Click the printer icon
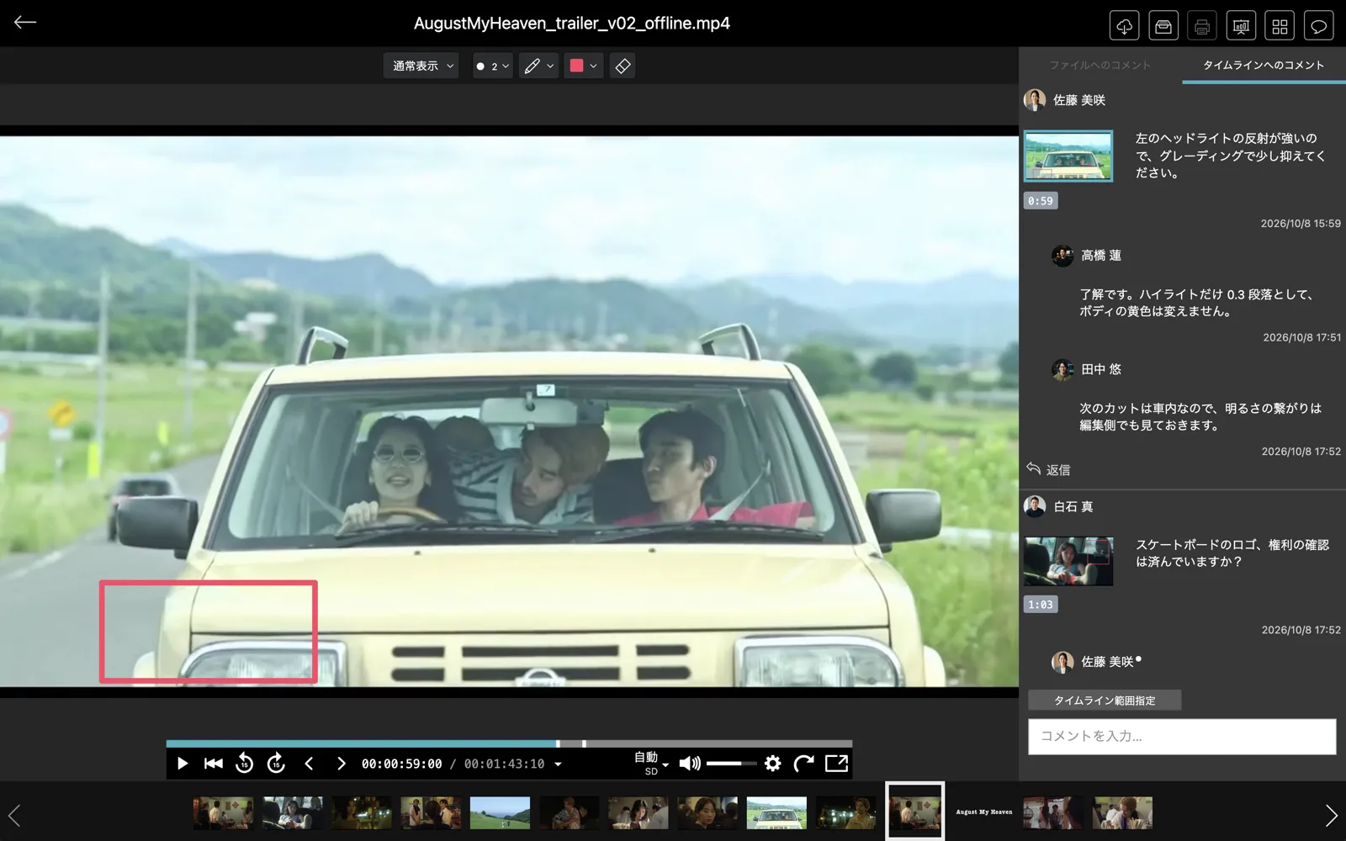The width and height of the screenshot is (1346, 841). pos(1202,26)
